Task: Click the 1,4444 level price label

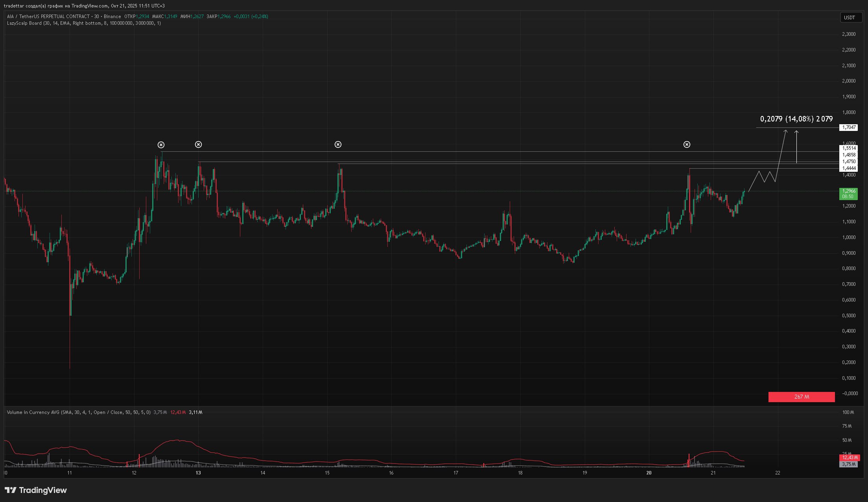Action: point(849,168)
